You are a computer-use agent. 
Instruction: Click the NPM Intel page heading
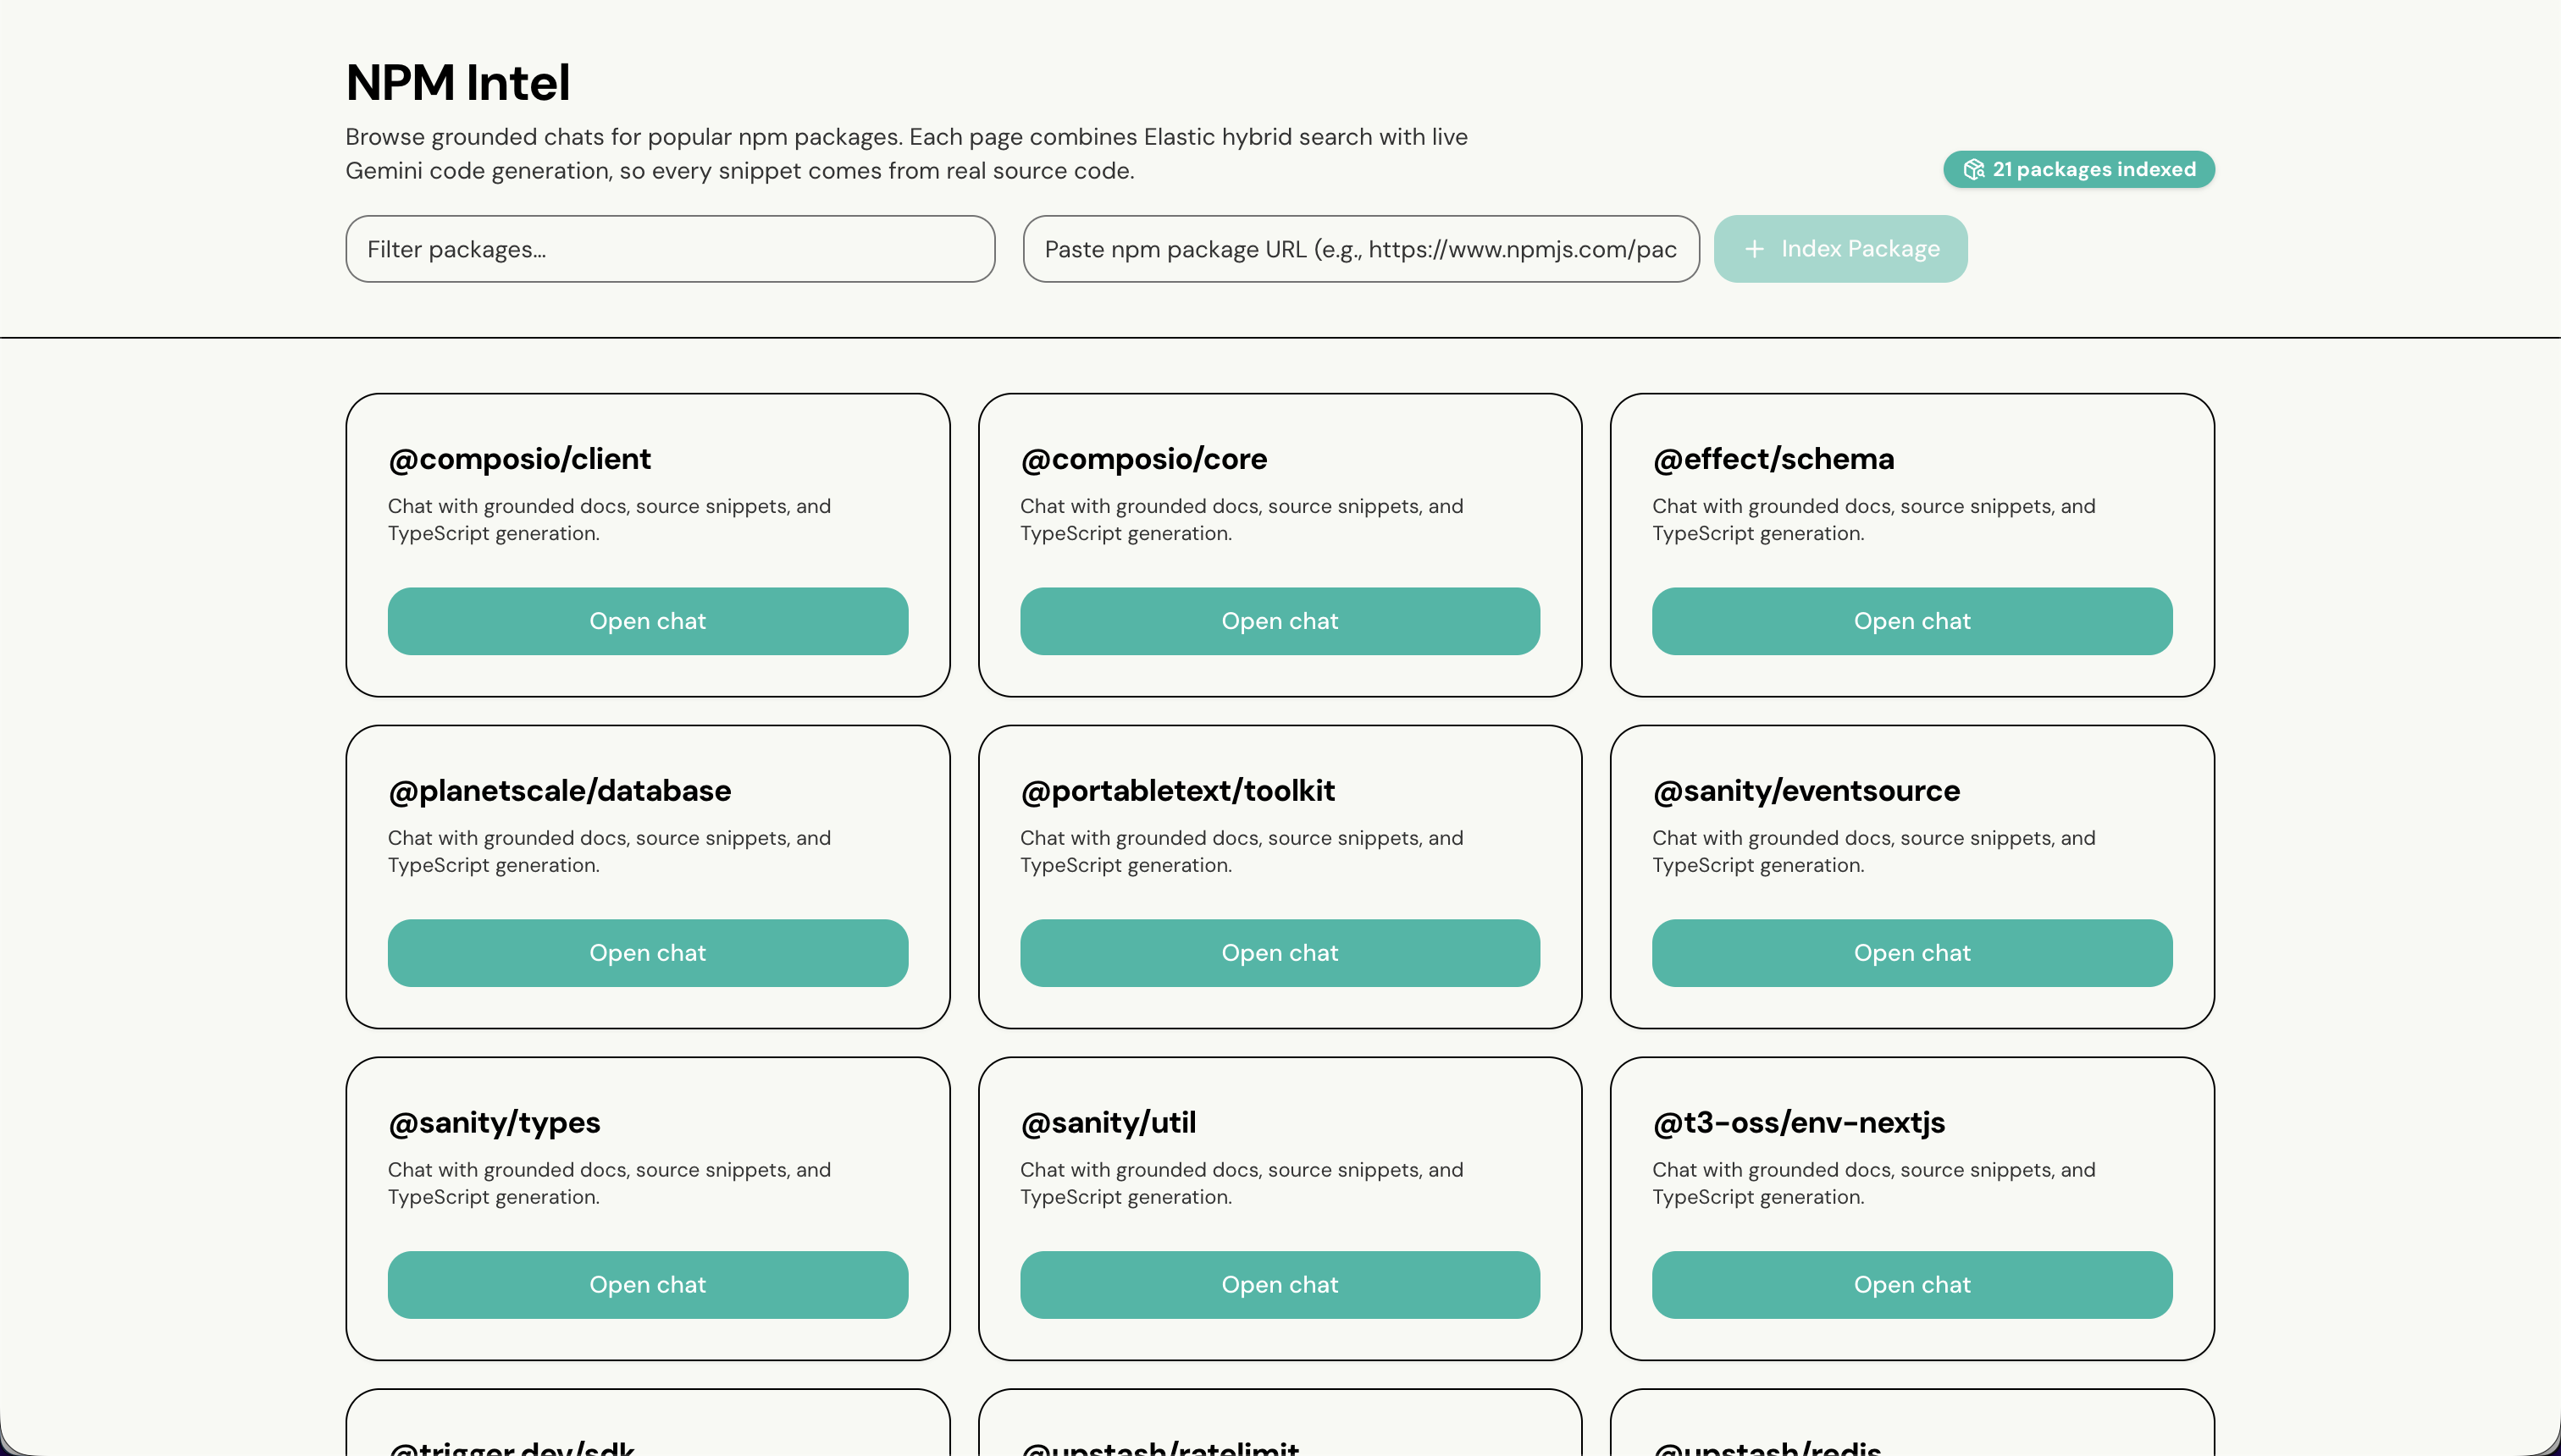tap(457, 82)
